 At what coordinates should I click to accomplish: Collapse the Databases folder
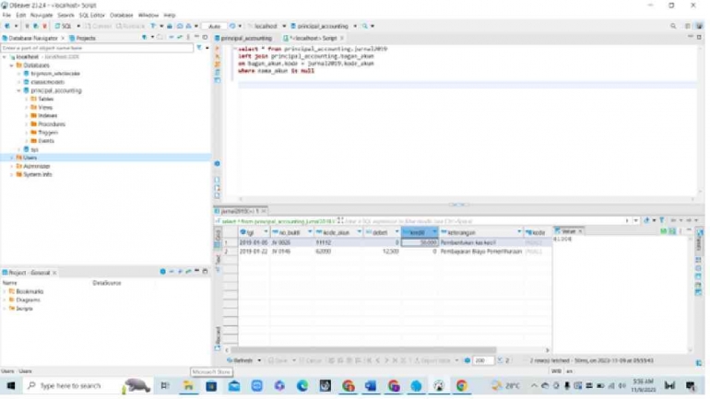[x=12, y=65]
